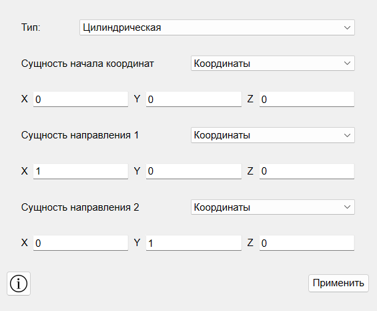Click the direction 1 Z field
This screenshot has height=311, width=377.
(307, 171)
